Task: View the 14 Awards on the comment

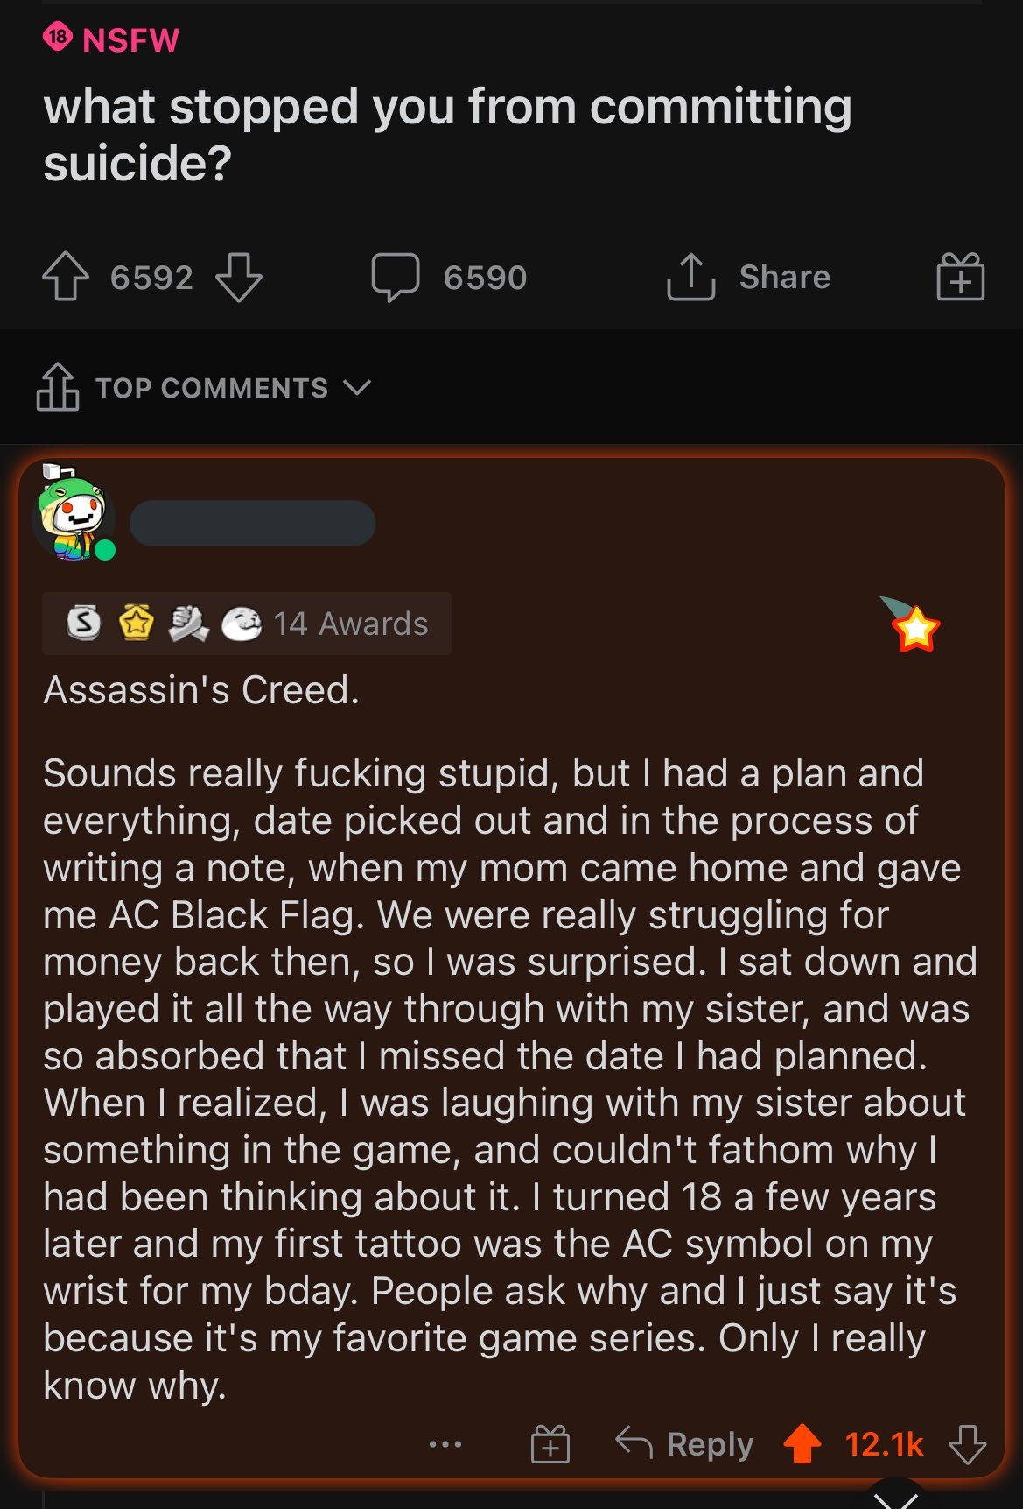Action: coord(247,624)
